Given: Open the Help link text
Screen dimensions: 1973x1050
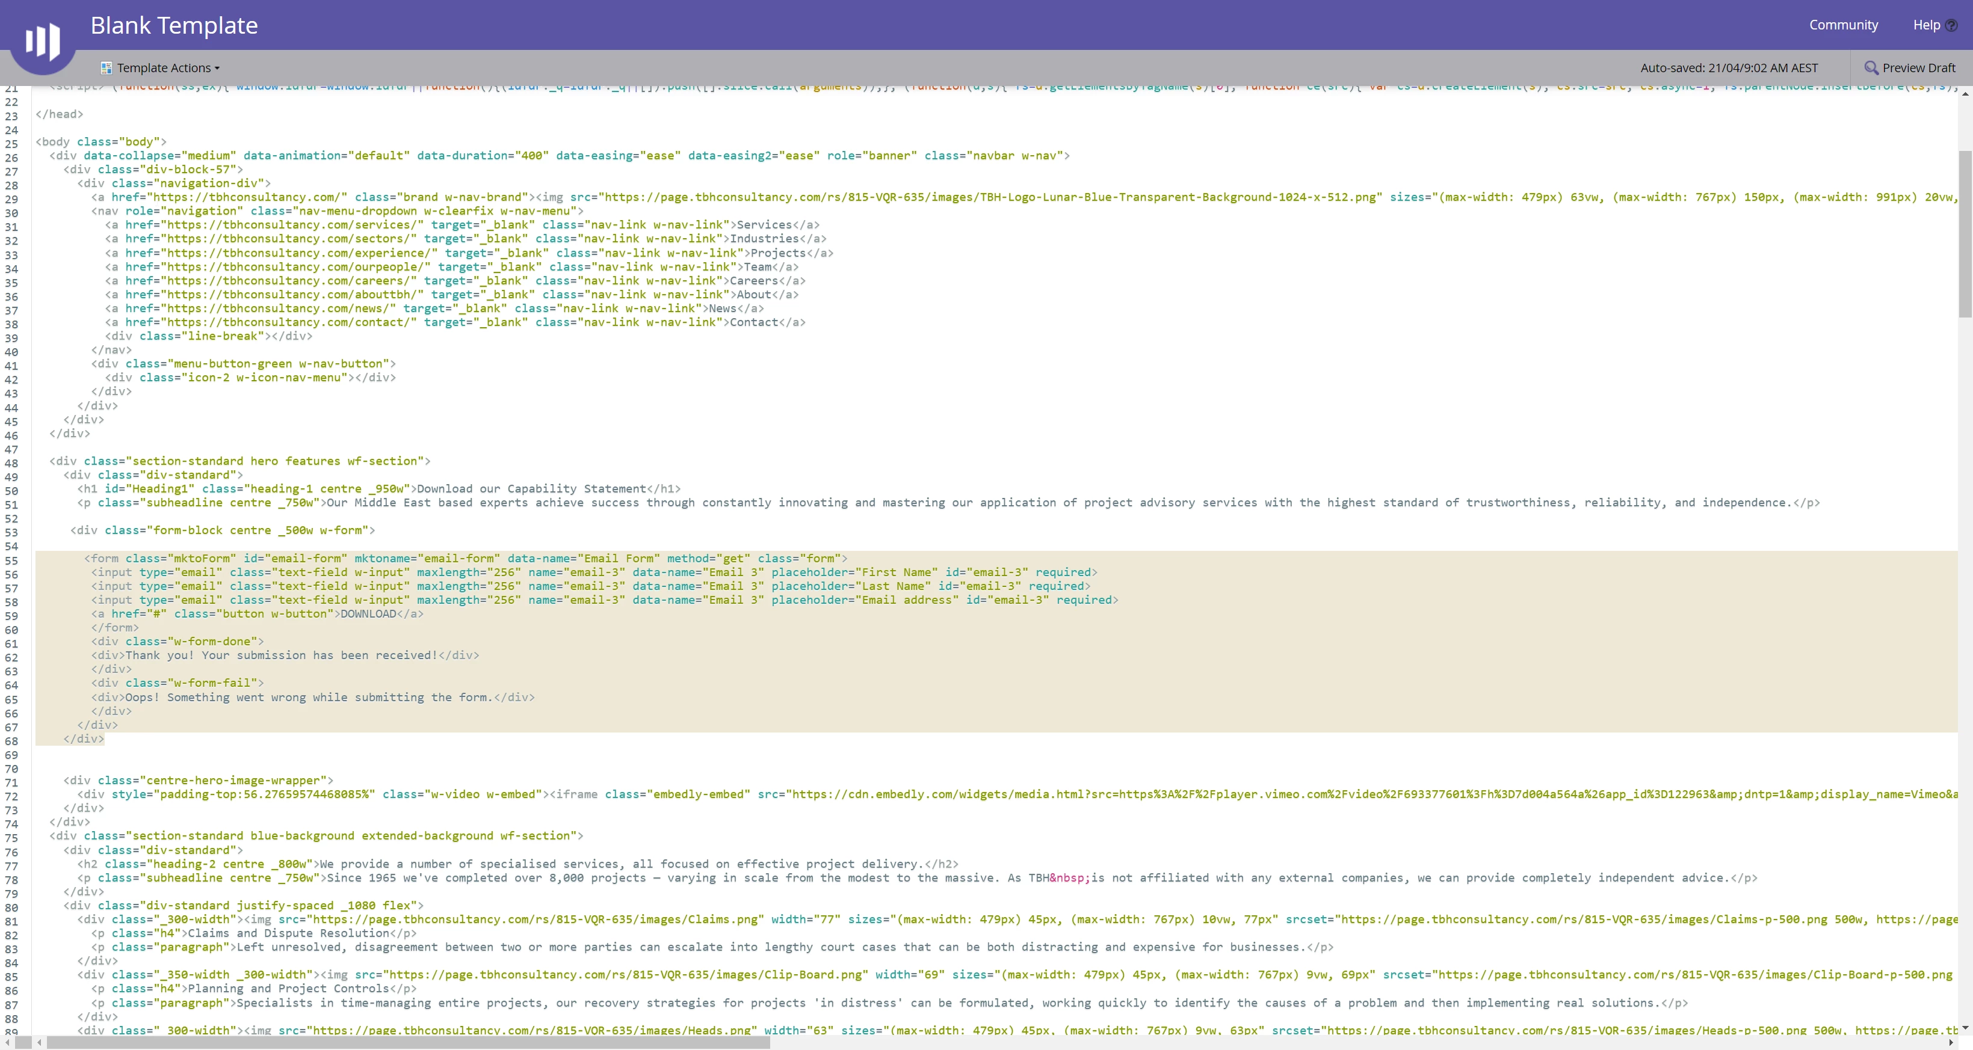Looking at the screenshot, I should (x=1925, y=25).
